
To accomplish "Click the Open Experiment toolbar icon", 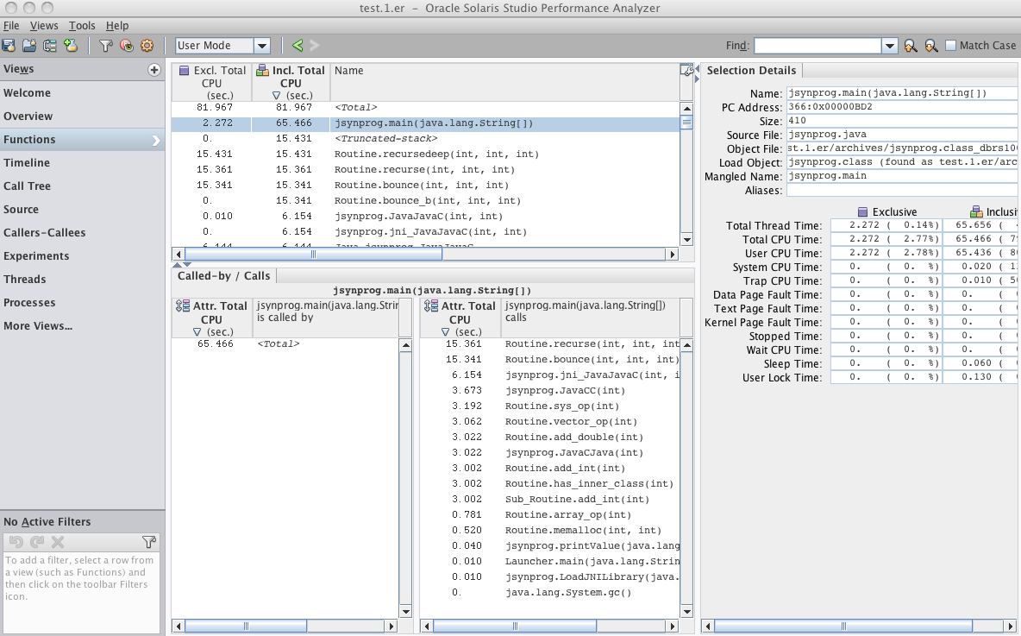I will (x=9, y=45).
